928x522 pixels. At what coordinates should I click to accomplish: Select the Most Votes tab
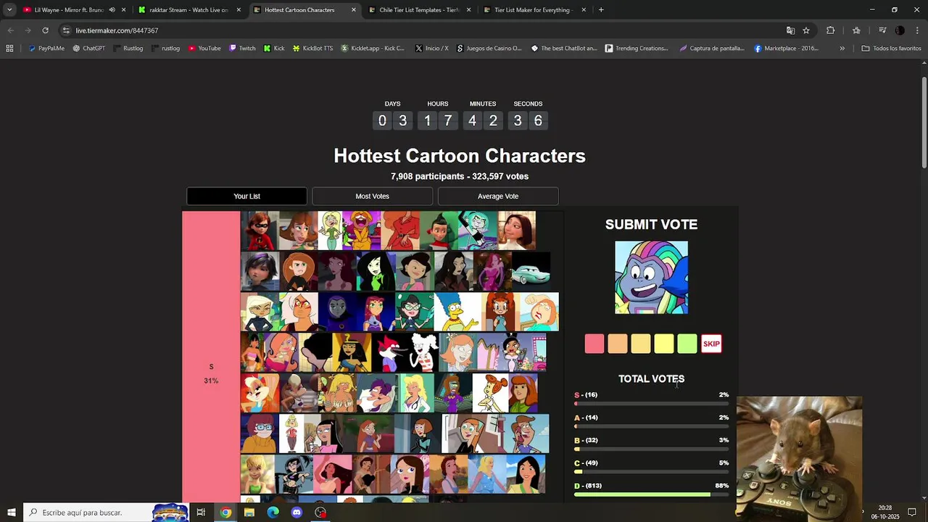pyautogui.click(x=372, y=196)
